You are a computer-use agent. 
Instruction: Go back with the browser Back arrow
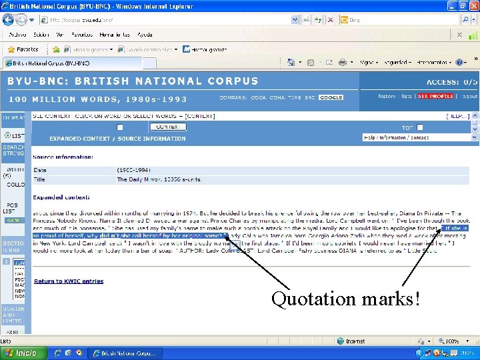[x=8, y=20]
